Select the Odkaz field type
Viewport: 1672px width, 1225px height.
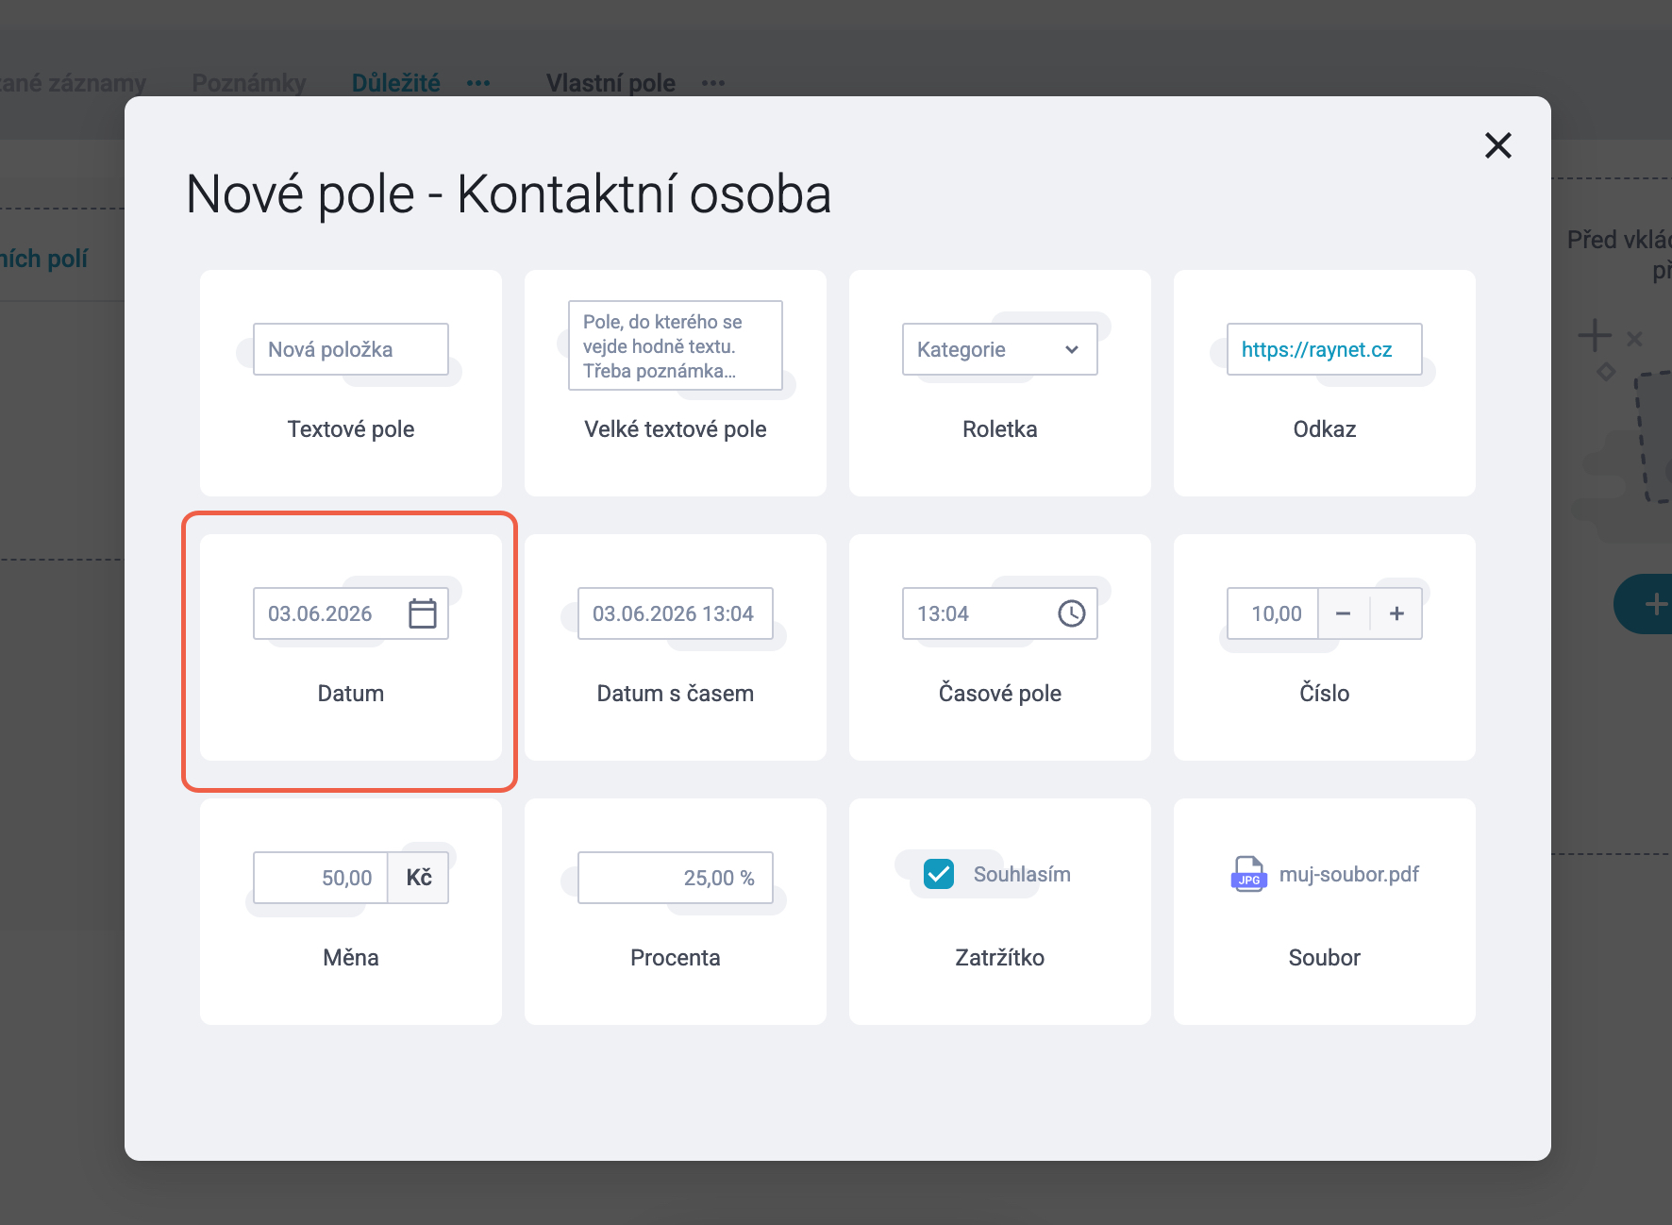tap(1325, 383)
